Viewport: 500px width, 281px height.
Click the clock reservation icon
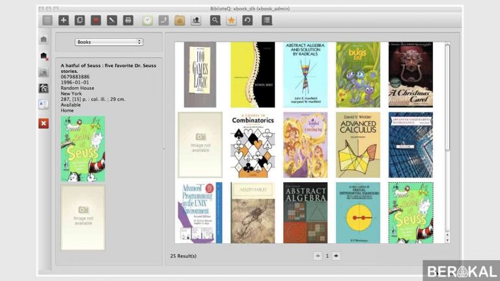point(148,20)
